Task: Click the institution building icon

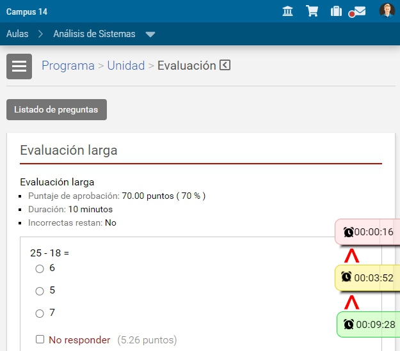Action: click(x=288, y=12)
